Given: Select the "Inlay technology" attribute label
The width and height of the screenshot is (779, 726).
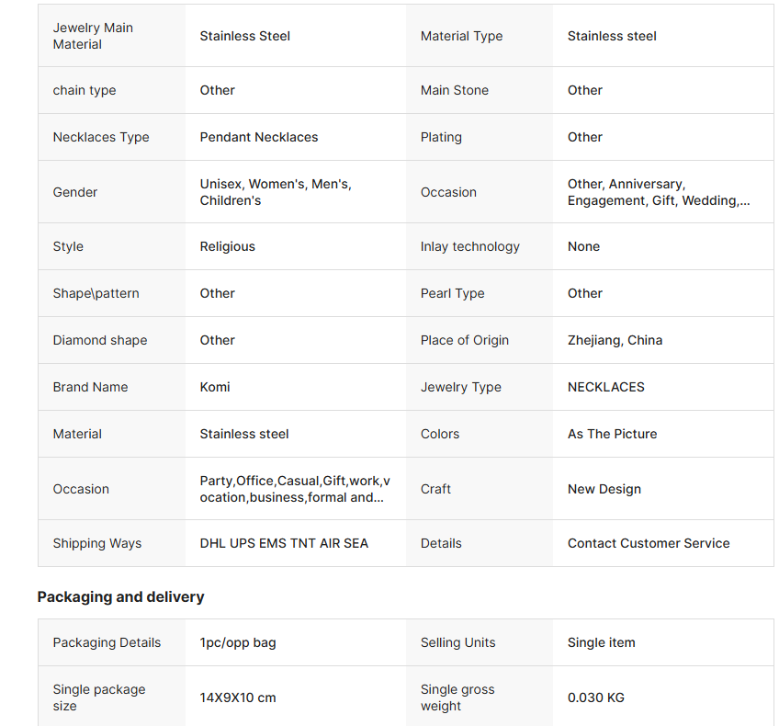Looking at the screenshot, I should [470, 246].
